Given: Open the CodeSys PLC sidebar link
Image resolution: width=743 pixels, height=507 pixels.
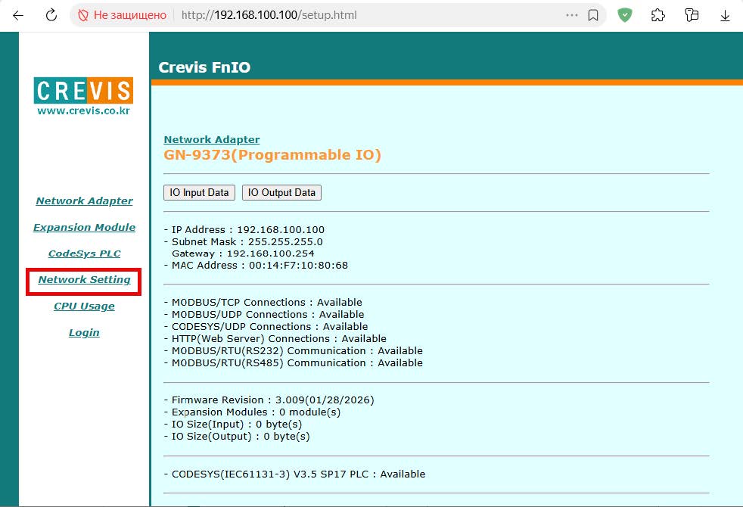Looking at the screenshot, I should tap(84, 253).
